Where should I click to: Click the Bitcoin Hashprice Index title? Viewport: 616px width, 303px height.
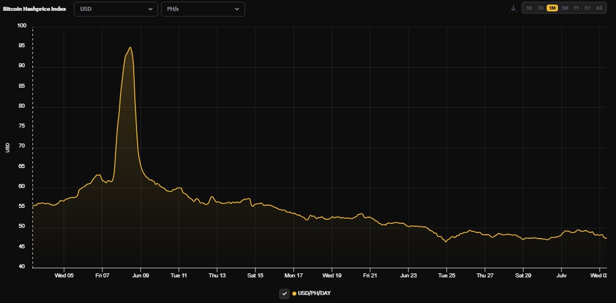pos(34,9)
